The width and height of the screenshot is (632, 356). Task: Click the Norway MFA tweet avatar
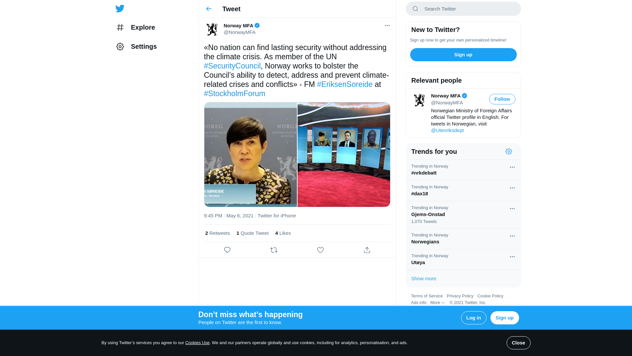[x=212, y=29]
